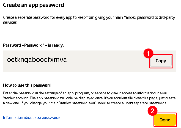Viewport: 181px width, 128px height.
Task: Click the word services in the description
Action: pos(10,23)
